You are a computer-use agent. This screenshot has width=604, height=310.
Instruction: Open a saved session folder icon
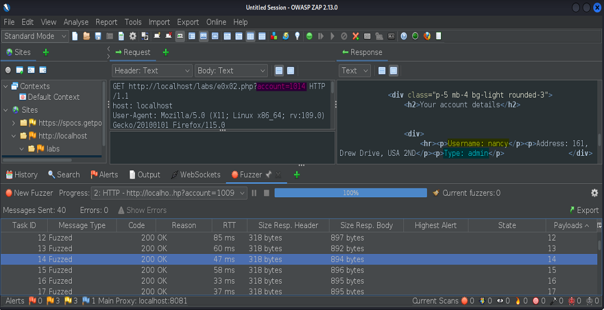click(87, 36)
